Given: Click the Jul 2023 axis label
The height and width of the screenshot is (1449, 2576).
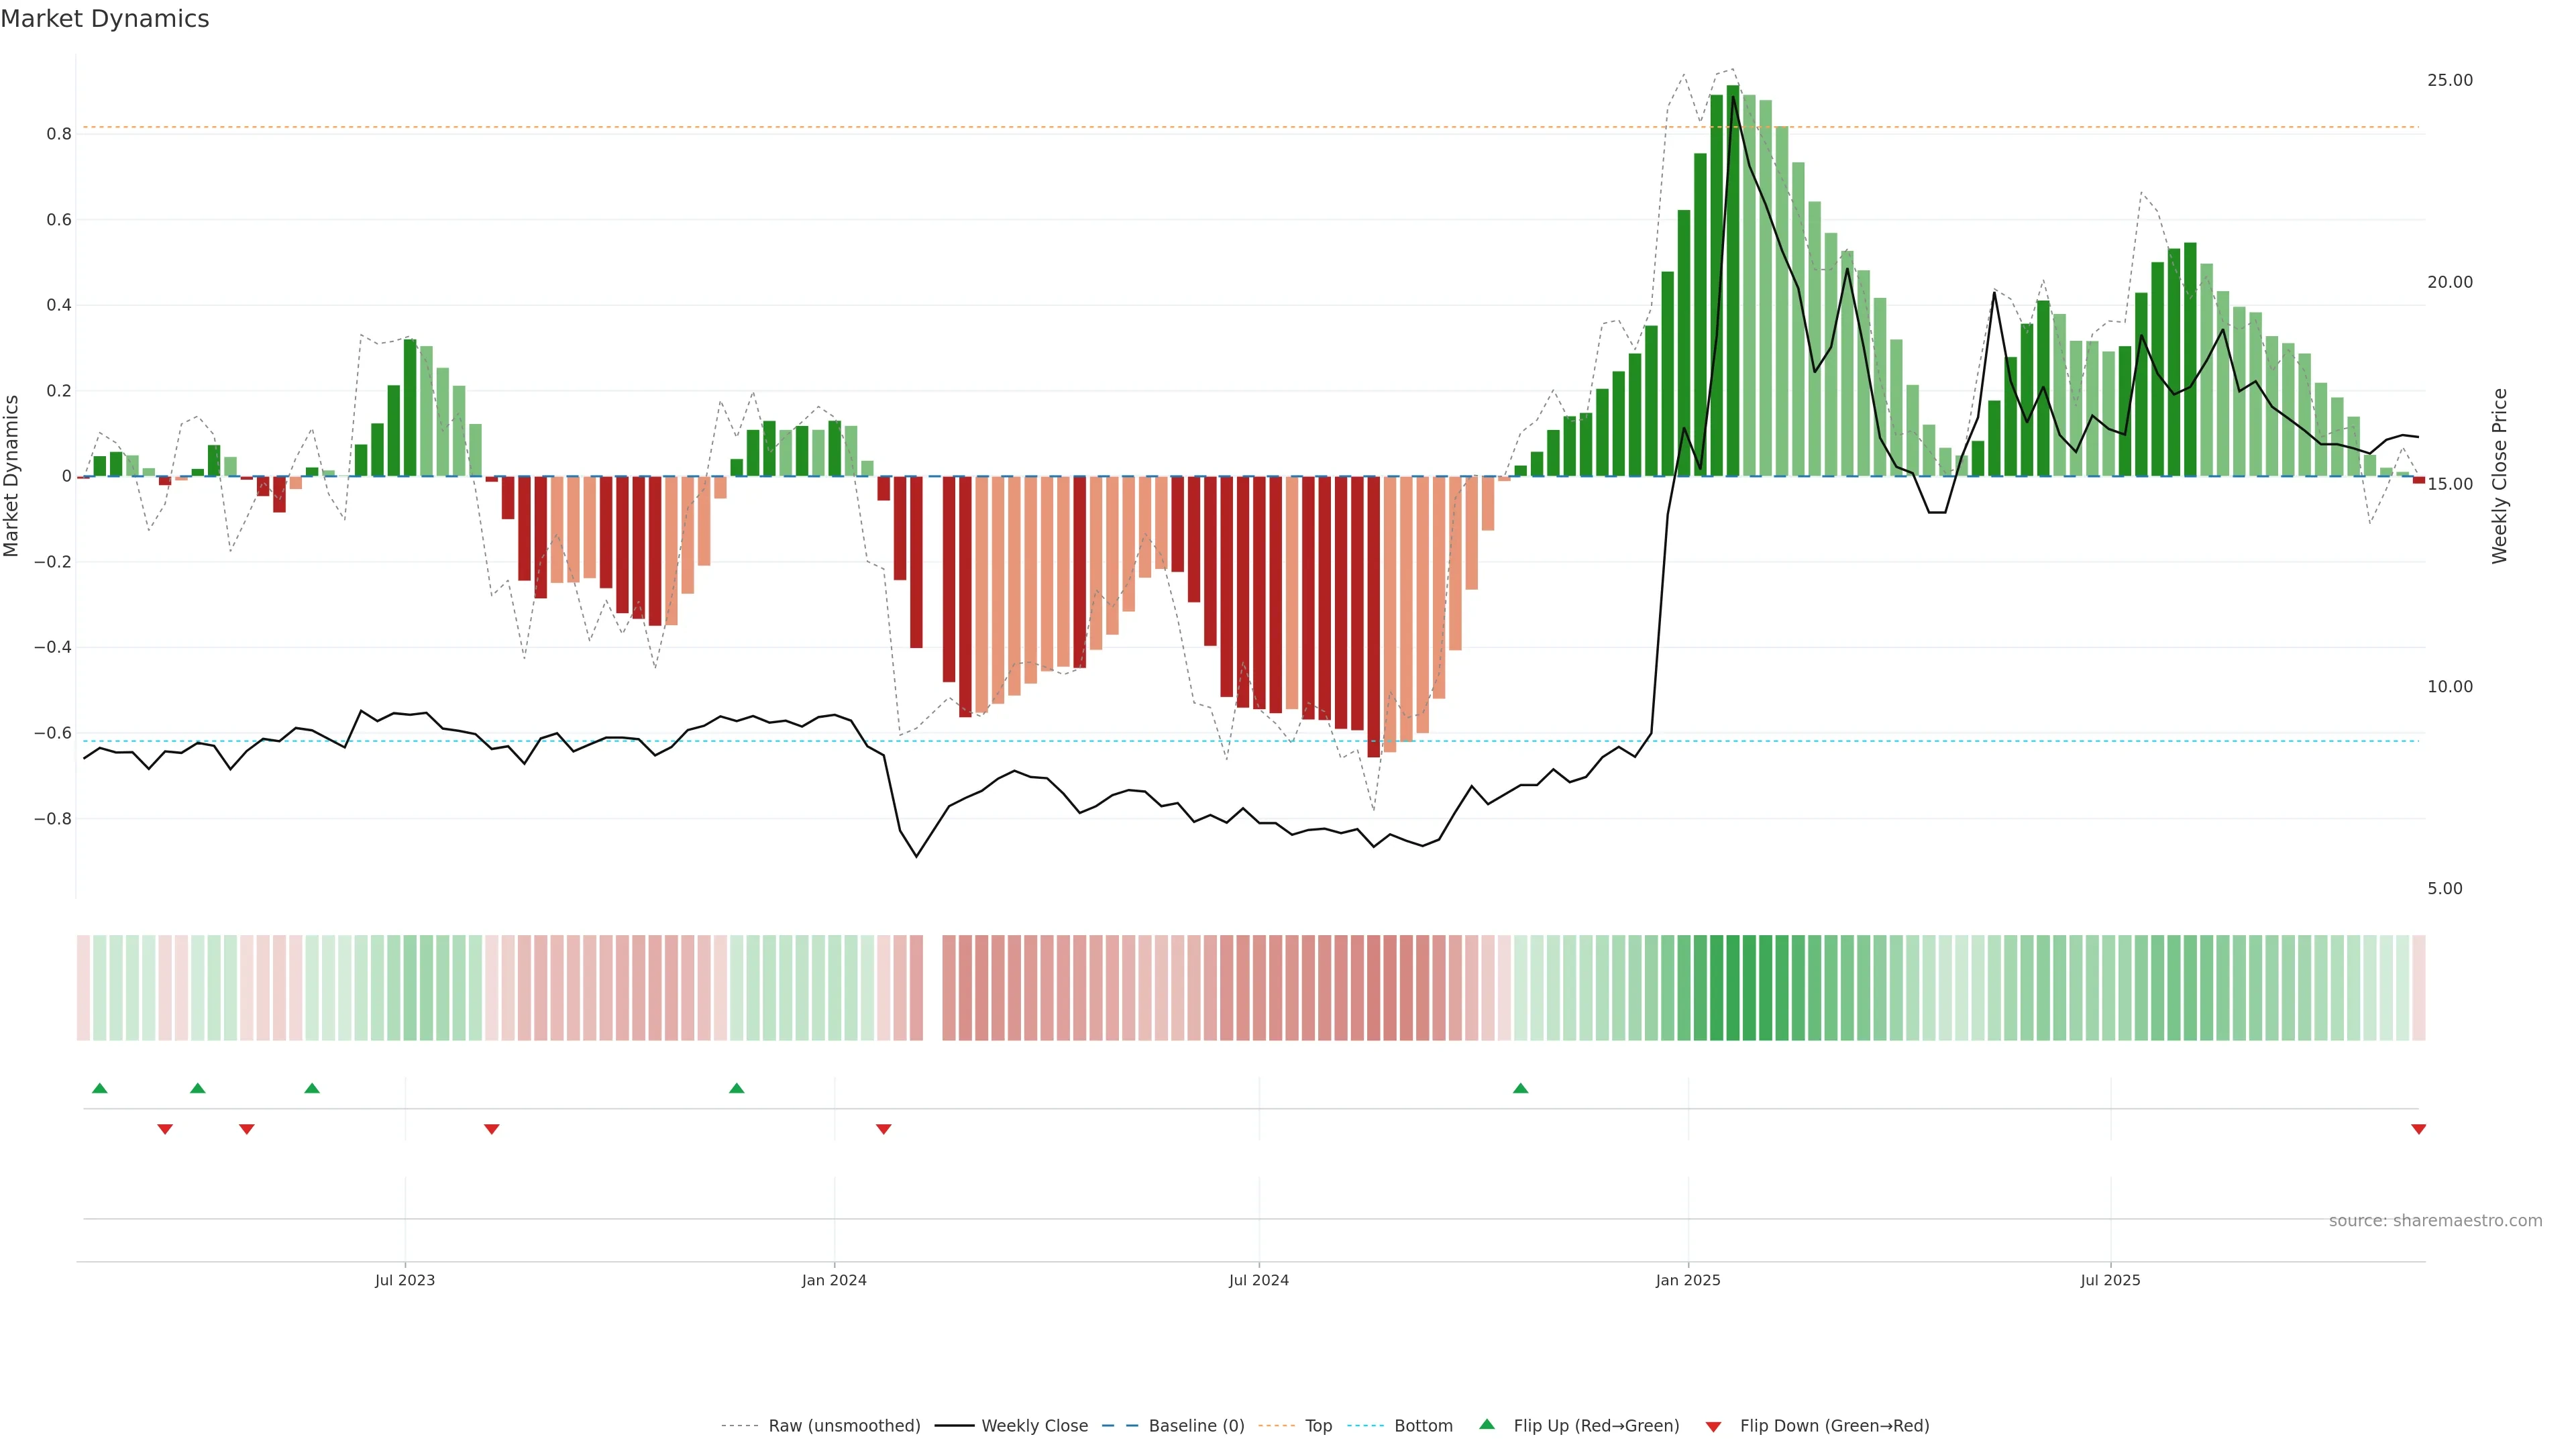Looking at the screenshot, I should point(405,1280).
